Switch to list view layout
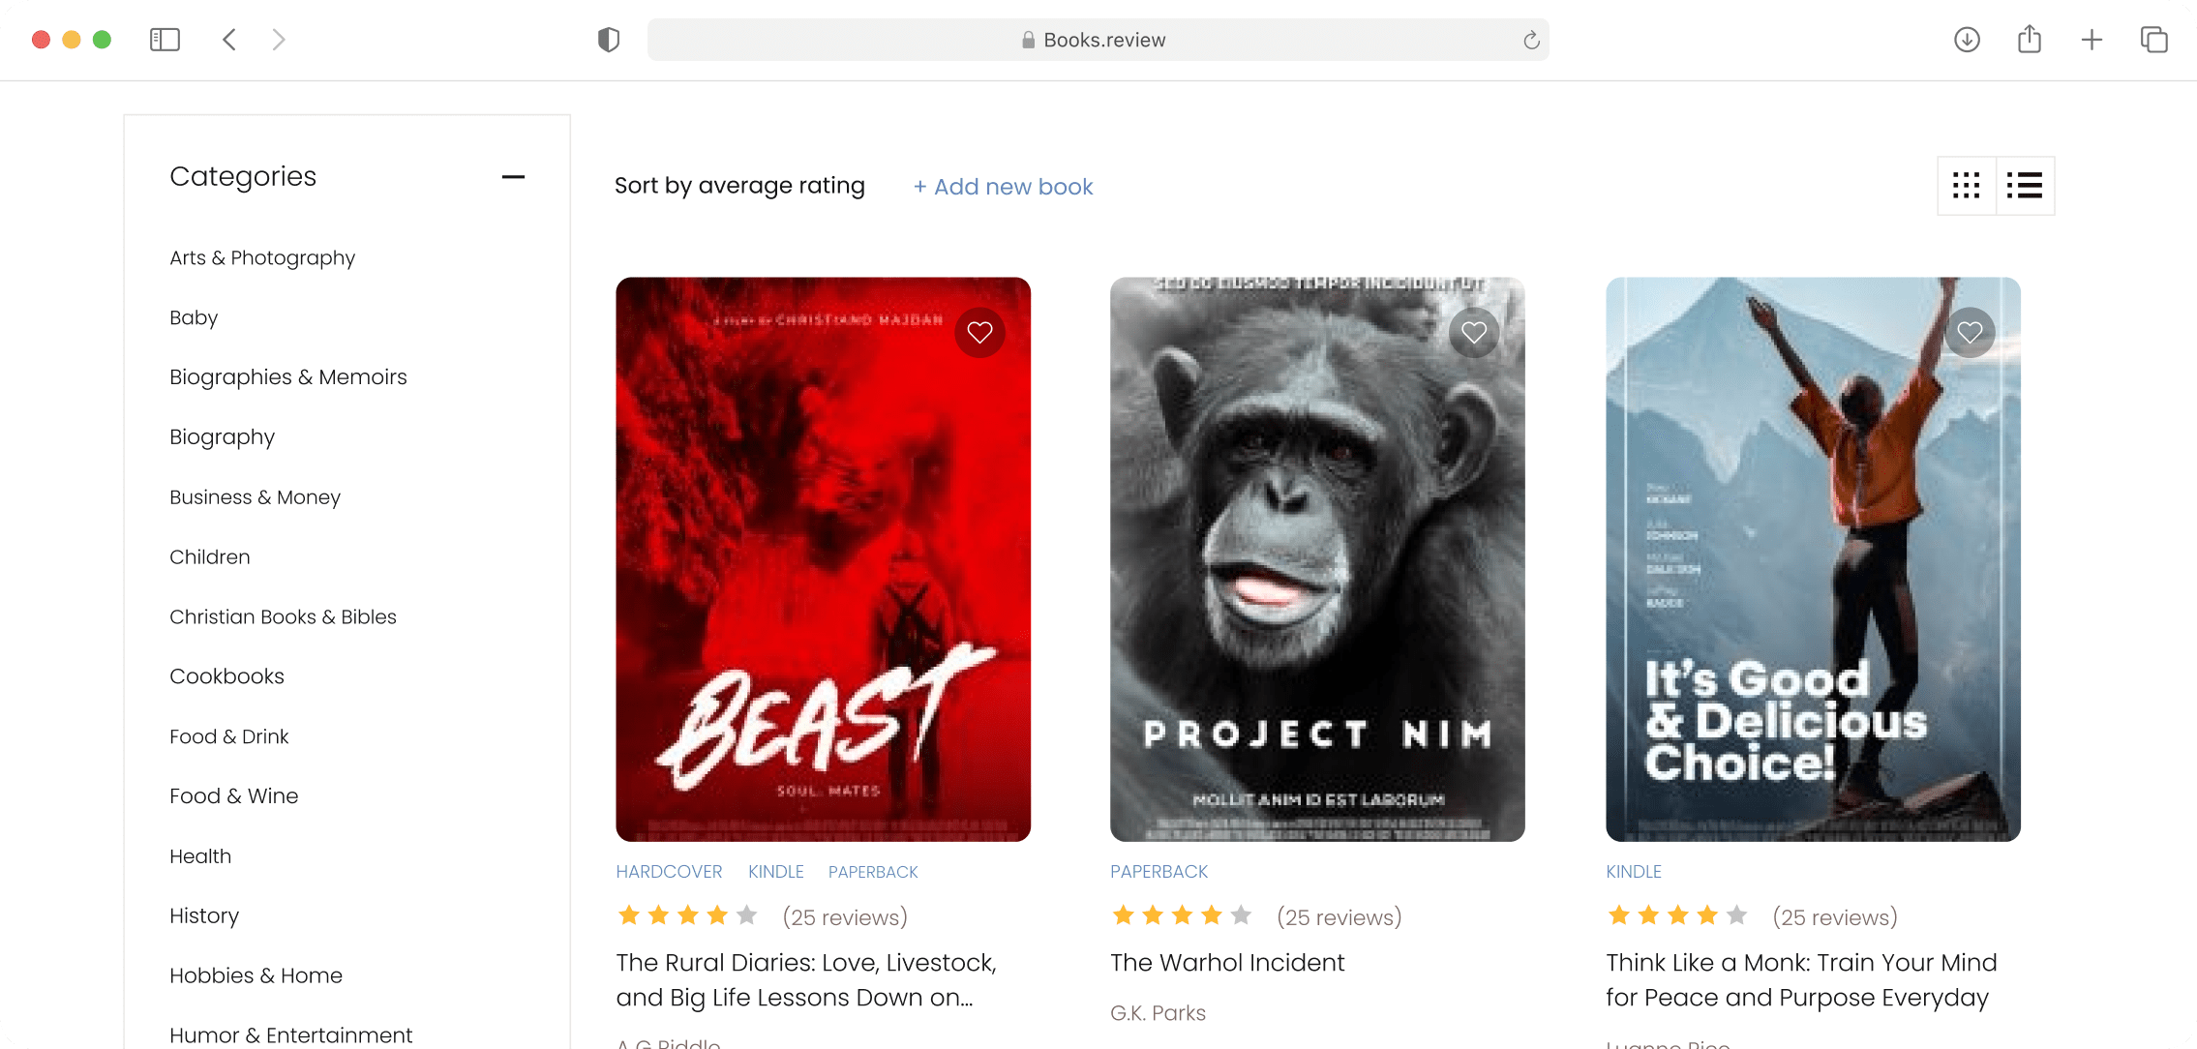This screenshot has height=1049, width=2197. [2023, 185]
